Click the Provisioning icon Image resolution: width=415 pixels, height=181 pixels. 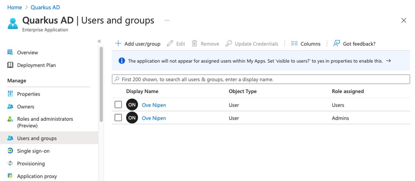(10, 163)
